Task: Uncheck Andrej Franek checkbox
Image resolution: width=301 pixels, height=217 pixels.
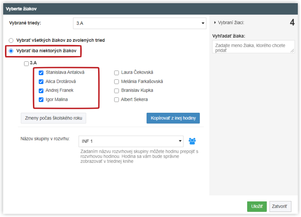Action: [x=41, y=90]
